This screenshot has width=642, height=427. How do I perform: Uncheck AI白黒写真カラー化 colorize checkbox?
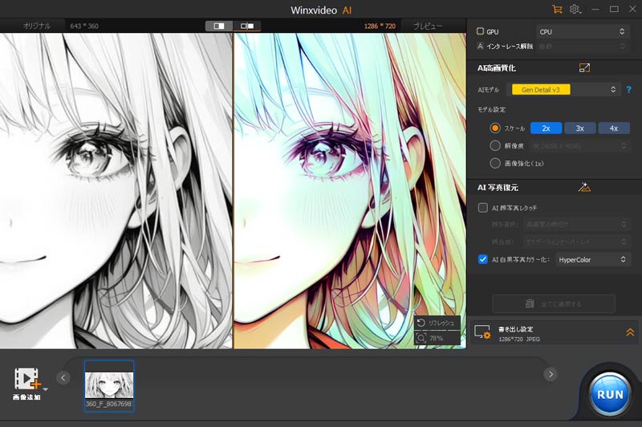(483, 259)
